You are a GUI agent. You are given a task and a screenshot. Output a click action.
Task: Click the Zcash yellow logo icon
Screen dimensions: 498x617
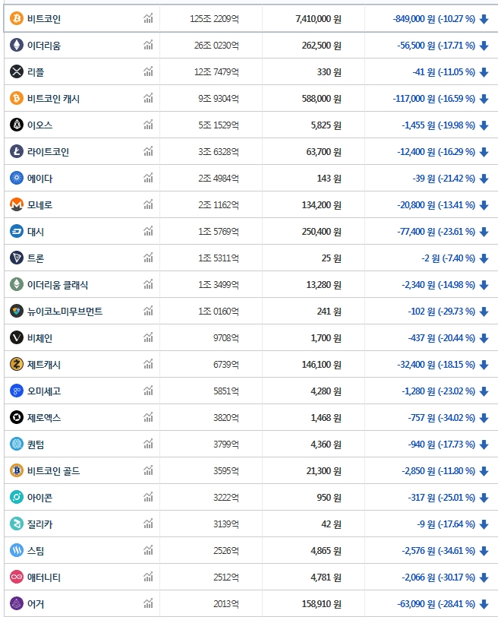pos(17,364)
